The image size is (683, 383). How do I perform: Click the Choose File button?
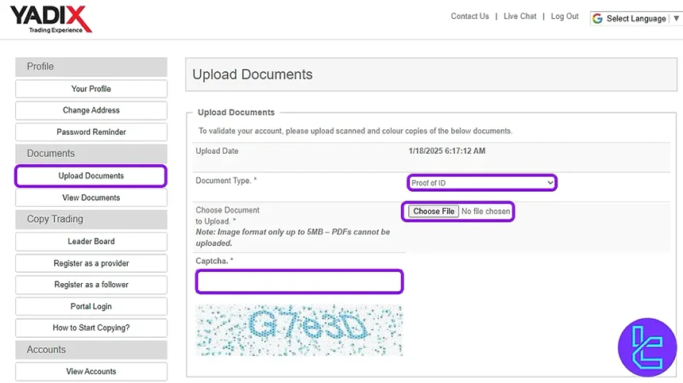click(x=434, y=212)
